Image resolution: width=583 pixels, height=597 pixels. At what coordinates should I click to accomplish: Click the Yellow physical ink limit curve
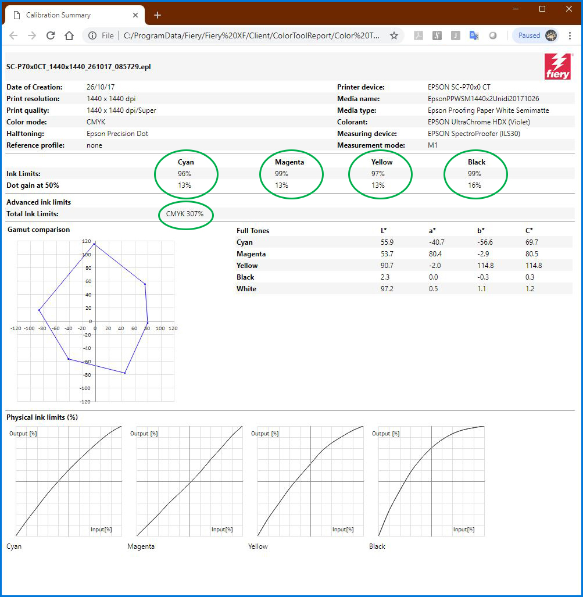(310, 481)
